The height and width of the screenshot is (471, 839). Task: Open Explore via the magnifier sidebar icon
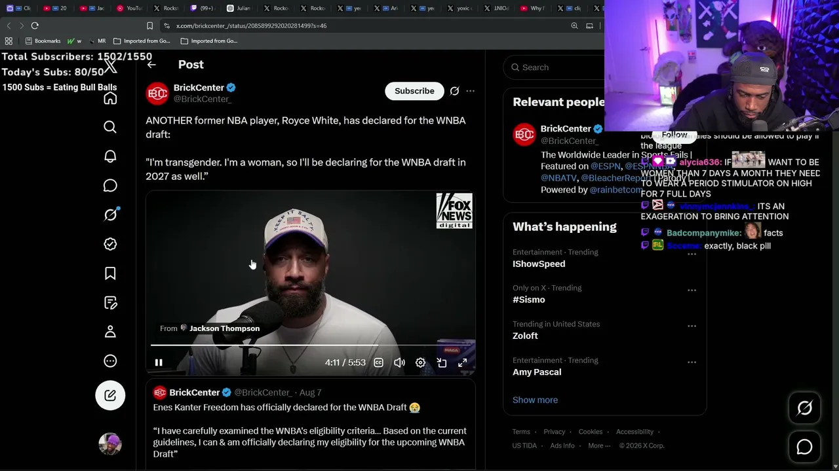click(x=110, y=127)
